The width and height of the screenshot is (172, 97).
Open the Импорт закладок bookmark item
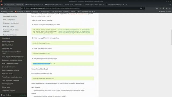click(x=8, y=12)
